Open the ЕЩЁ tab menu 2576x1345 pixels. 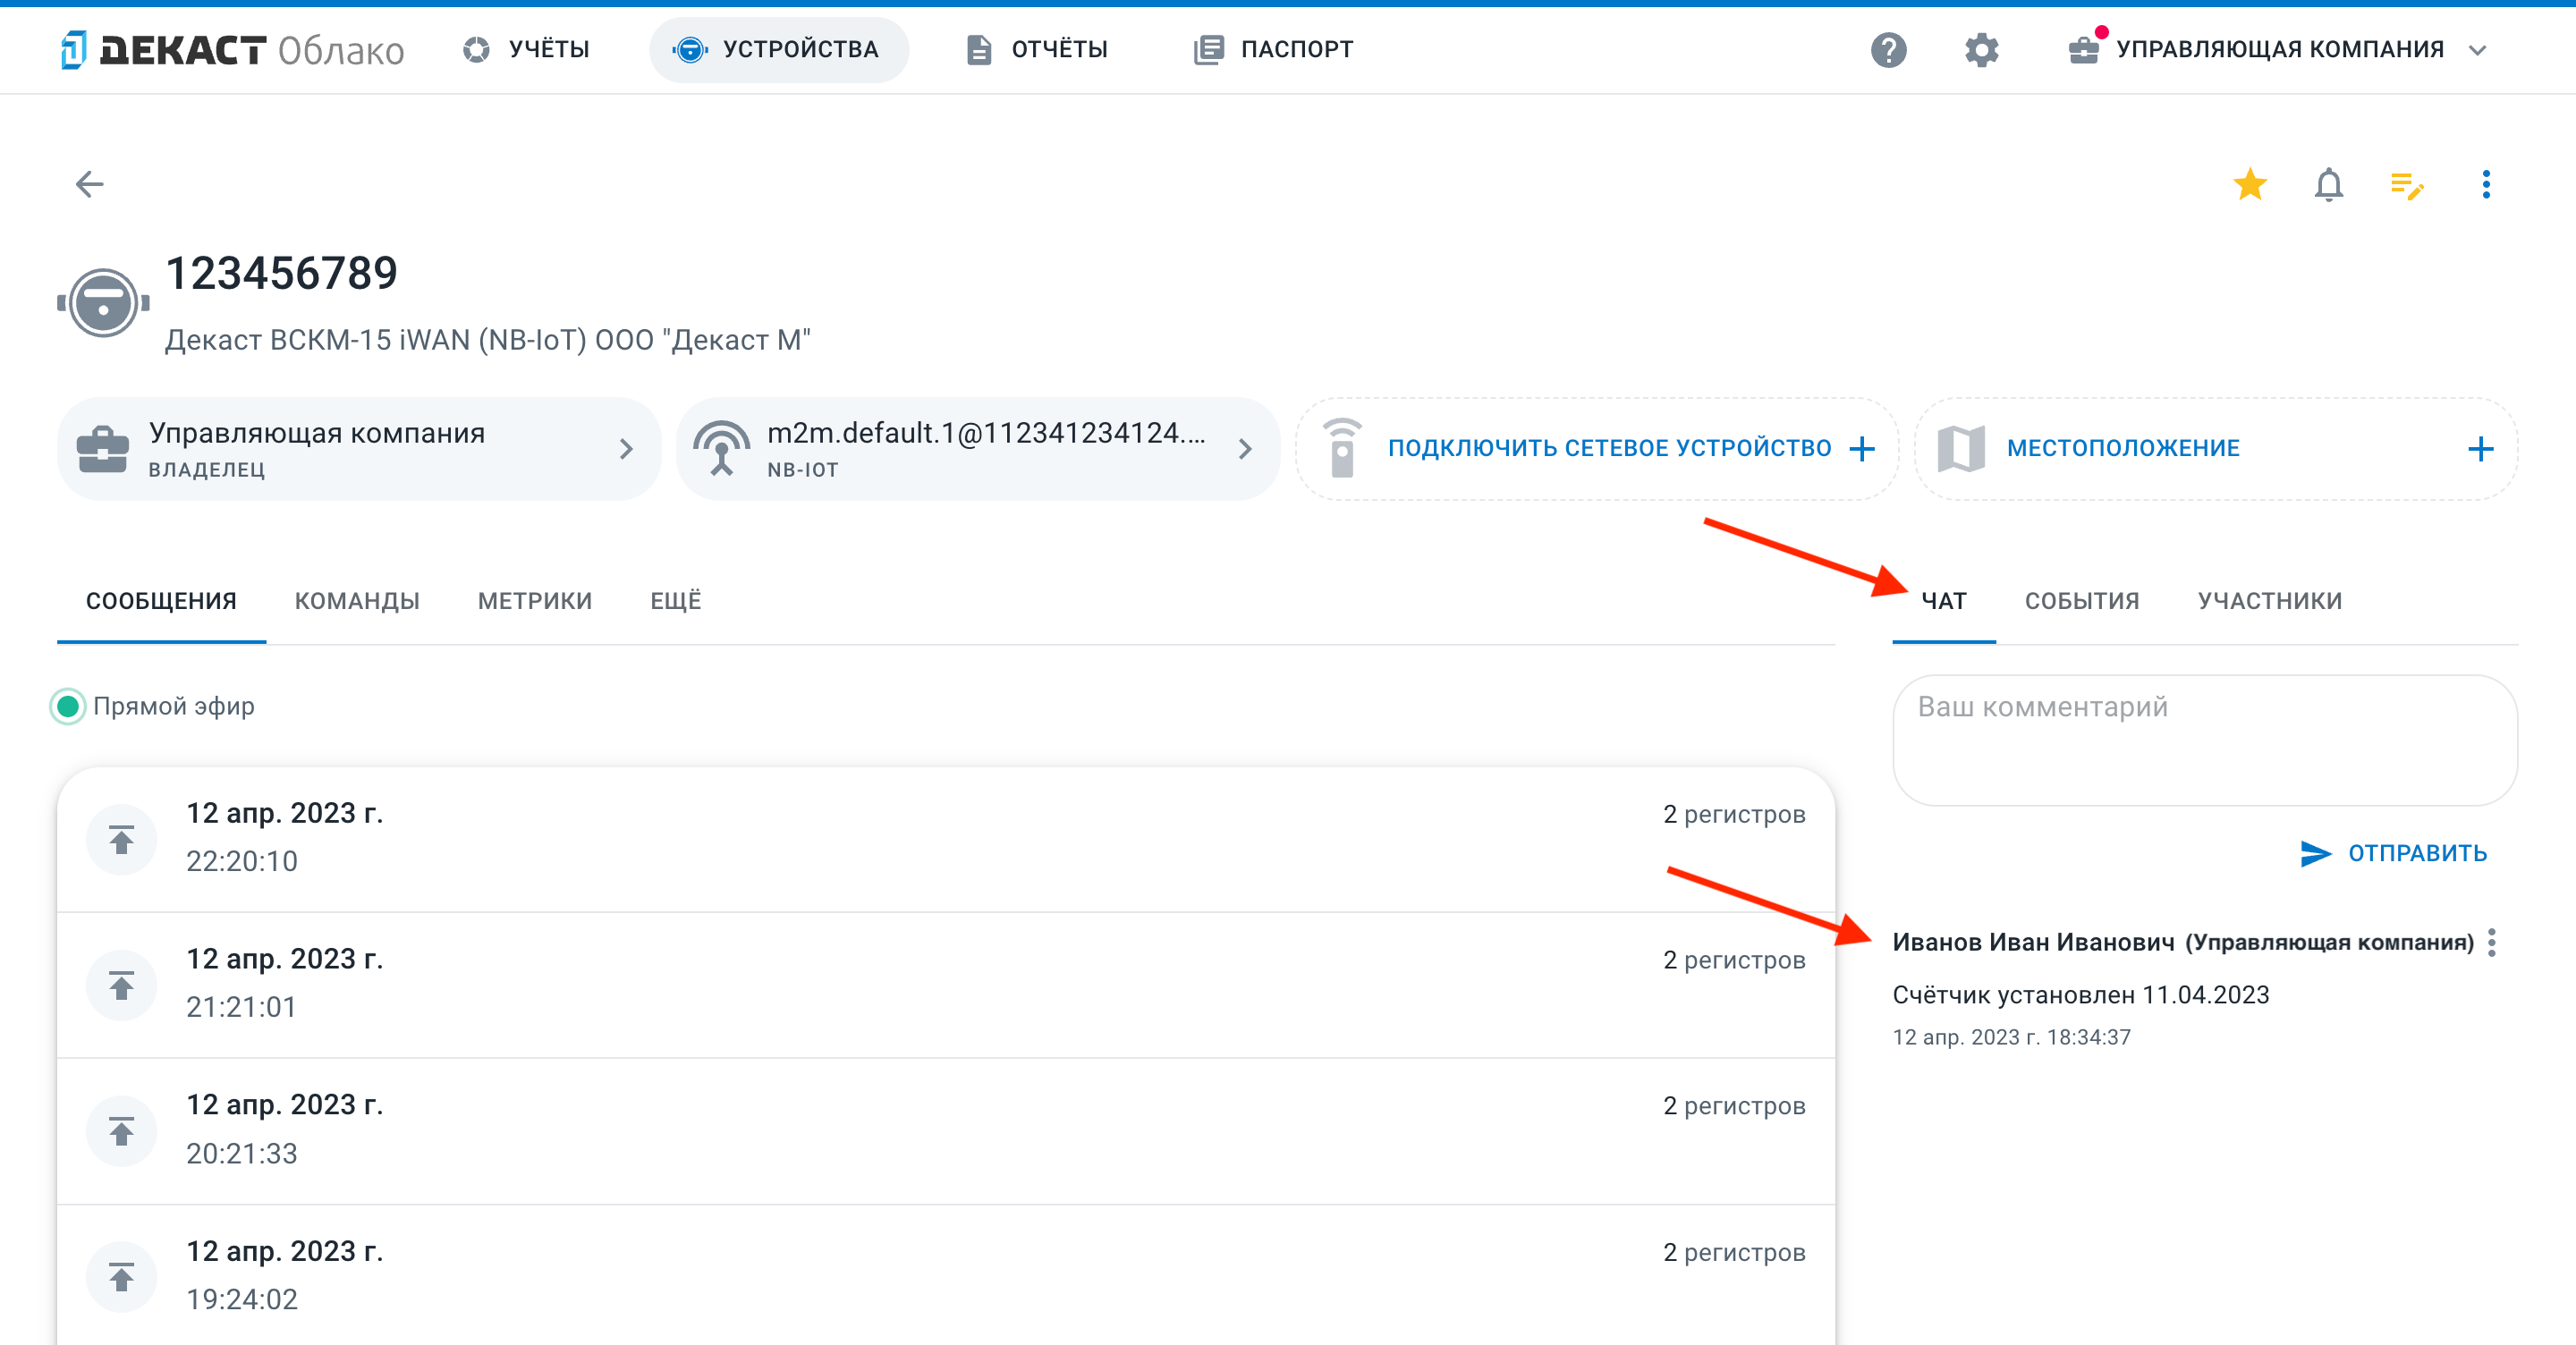[x=676, y=601]
